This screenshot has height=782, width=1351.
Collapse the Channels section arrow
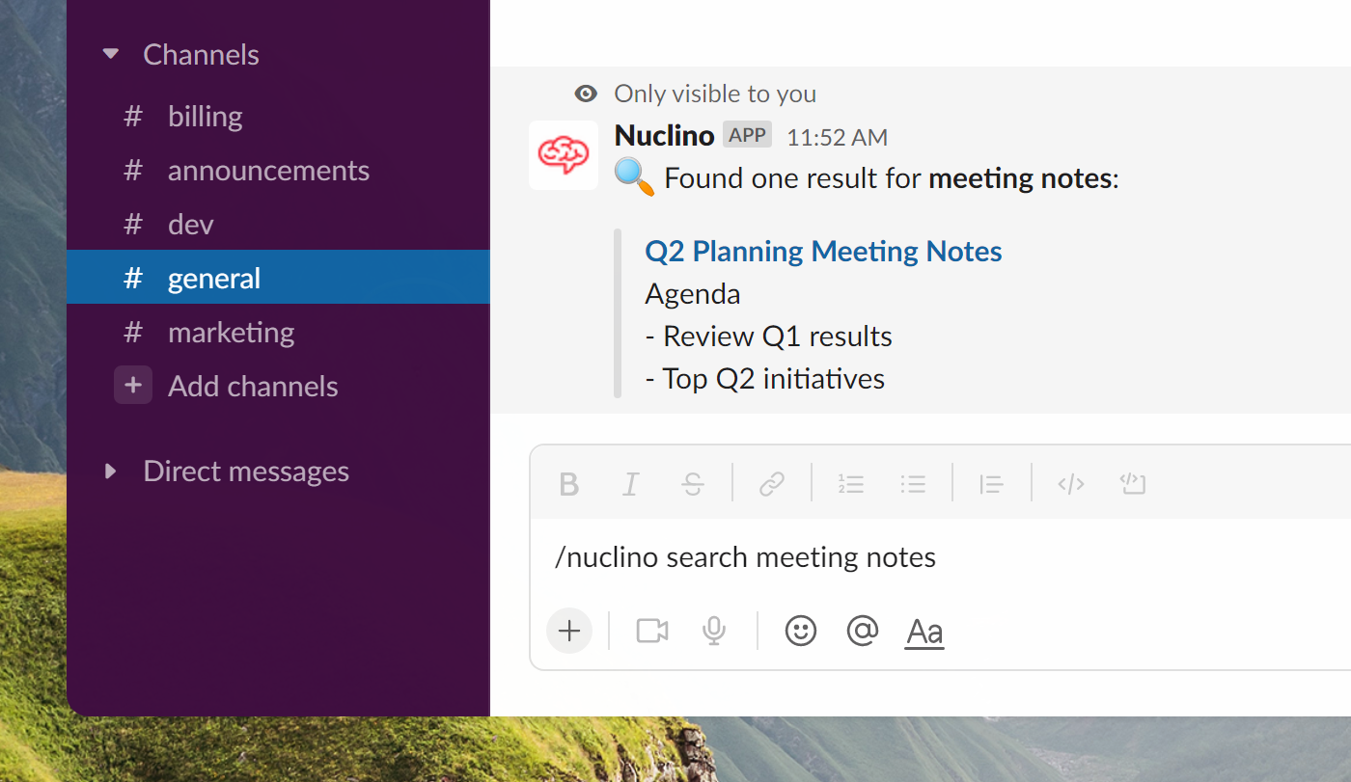tap(111, 55)
